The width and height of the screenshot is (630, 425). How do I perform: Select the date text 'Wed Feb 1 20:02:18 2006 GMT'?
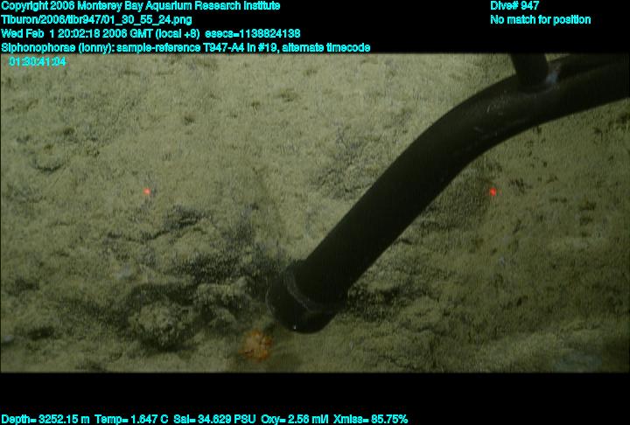click(x=78, y=34)
